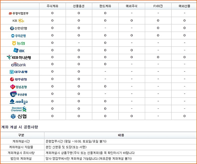Click 광주은행 row 펀드계좌 dash cell
This screenshot has width=197, height=164.
coord(105,79)
